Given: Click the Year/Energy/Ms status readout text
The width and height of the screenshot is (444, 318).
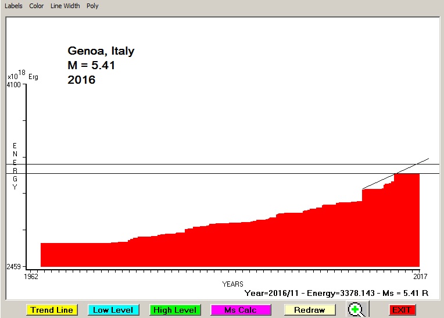Looking at the screenshot, I should click(x=336, y=294).
